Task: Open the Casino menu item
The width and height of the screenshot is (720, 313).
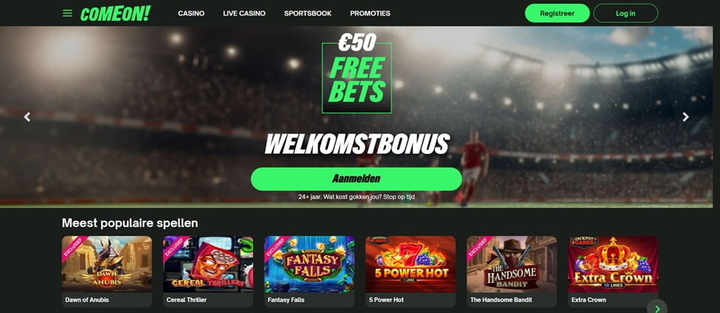Action: pyautogui.click(x=191, y=13)
